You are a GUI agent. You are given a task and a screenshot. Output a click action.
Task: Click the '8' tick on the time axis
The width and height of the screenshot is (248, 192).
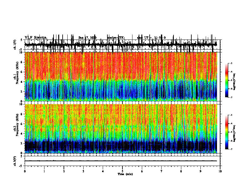[181, 171]
